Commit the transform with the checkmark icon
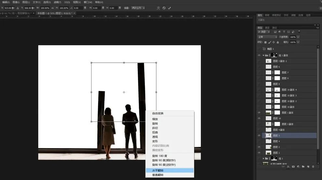Screen dimensions: 322x180 pyautogui.click(x=169, y=8)
